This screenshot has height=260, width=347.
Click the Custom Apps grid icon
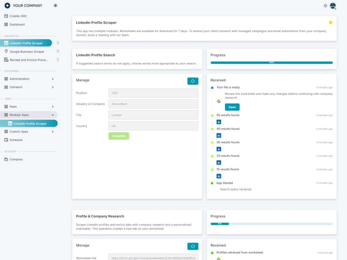click(6, 132)
